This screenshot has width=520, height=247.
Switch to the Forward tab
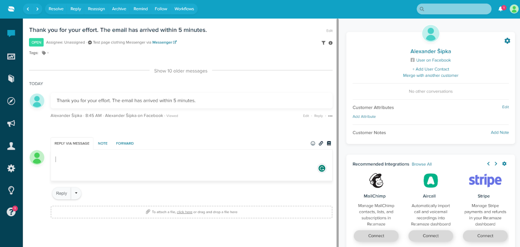(x=125, y=143)
